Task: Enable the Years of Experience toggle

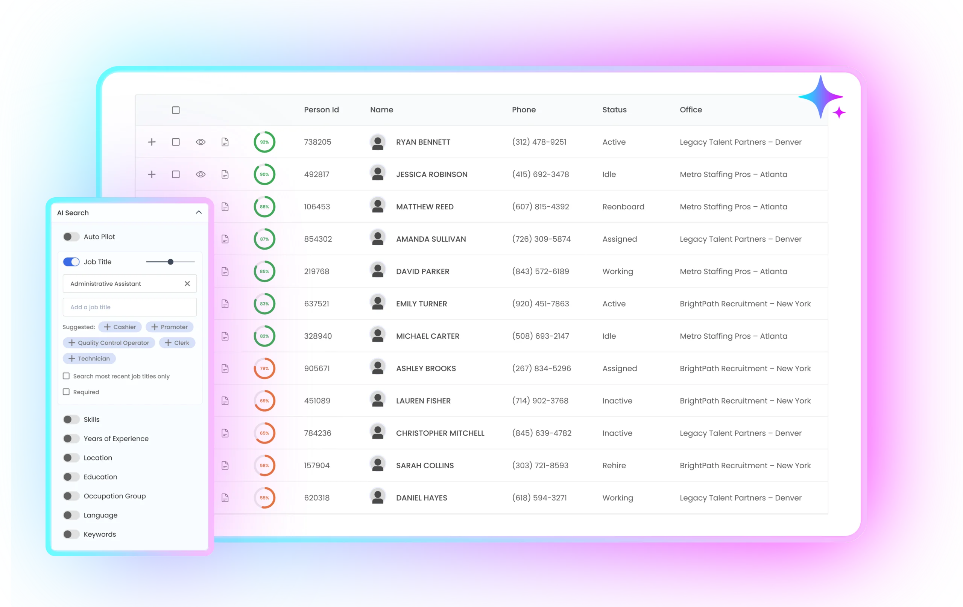Action: 71,438
